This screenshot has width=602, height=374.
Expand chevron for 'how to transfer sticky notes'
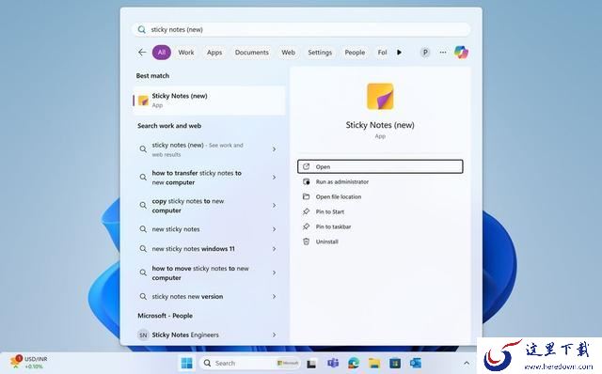(x=274, y=178)
